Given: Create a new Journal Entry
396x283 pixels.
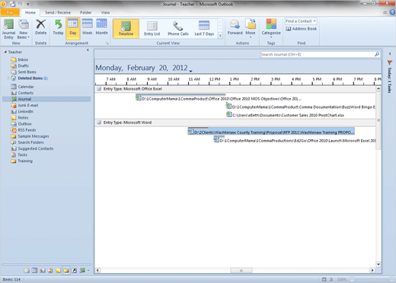Looking at the screenshot, I should point(8,29).
